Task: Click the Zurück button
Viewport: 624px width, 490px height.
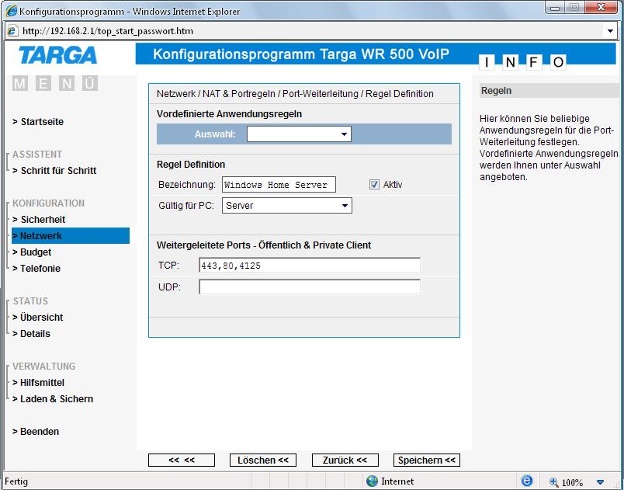Action: [345, 460]
